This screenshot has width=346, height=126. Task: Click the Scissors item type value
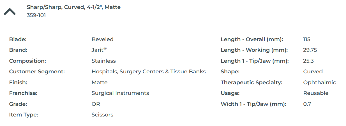point(102,115)
